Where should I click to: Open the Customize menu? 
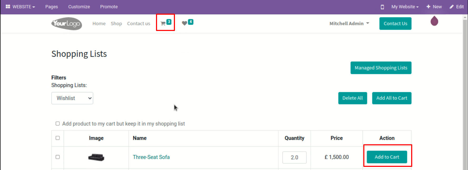pos(79,7)
